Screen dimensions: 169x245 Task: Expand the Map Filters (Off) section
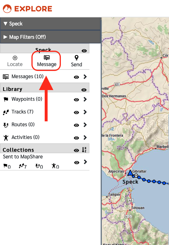click(50, 37)
